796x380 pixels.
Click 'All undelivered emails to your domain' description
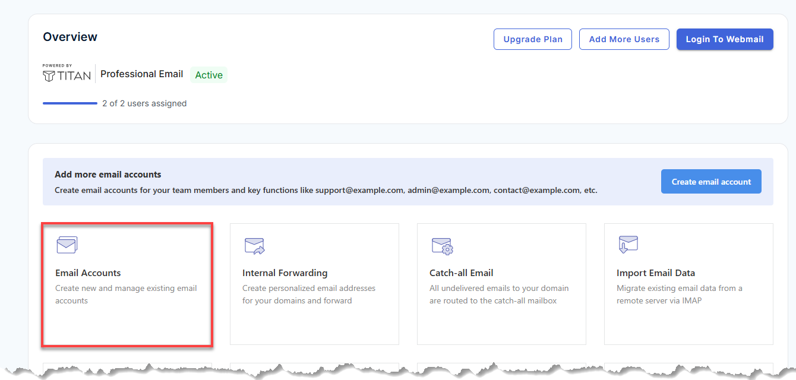499,294
